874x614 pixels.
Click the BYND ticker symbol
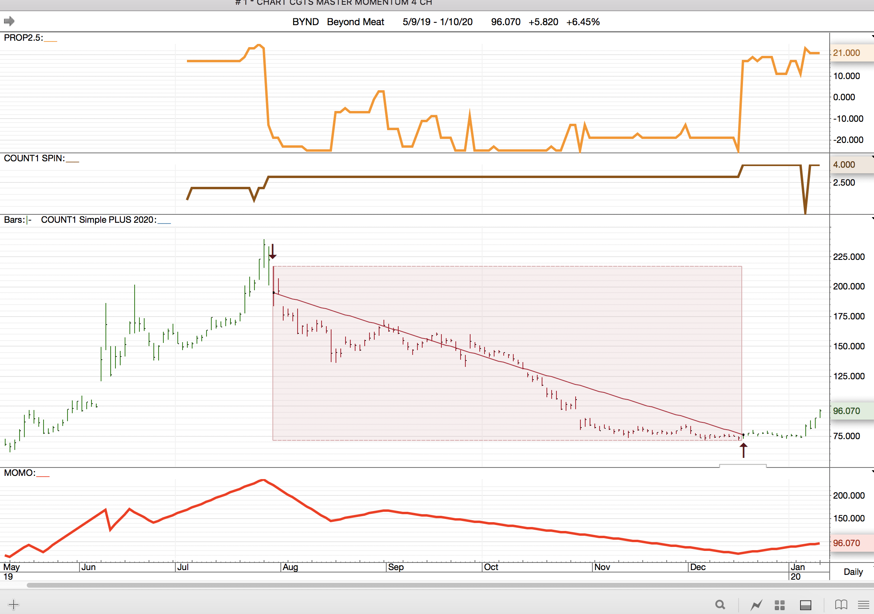point(305,22)
